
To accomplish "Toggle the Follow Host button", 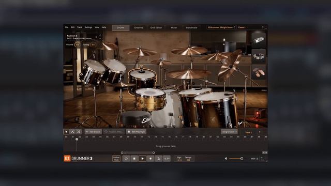I will point(116,159).
